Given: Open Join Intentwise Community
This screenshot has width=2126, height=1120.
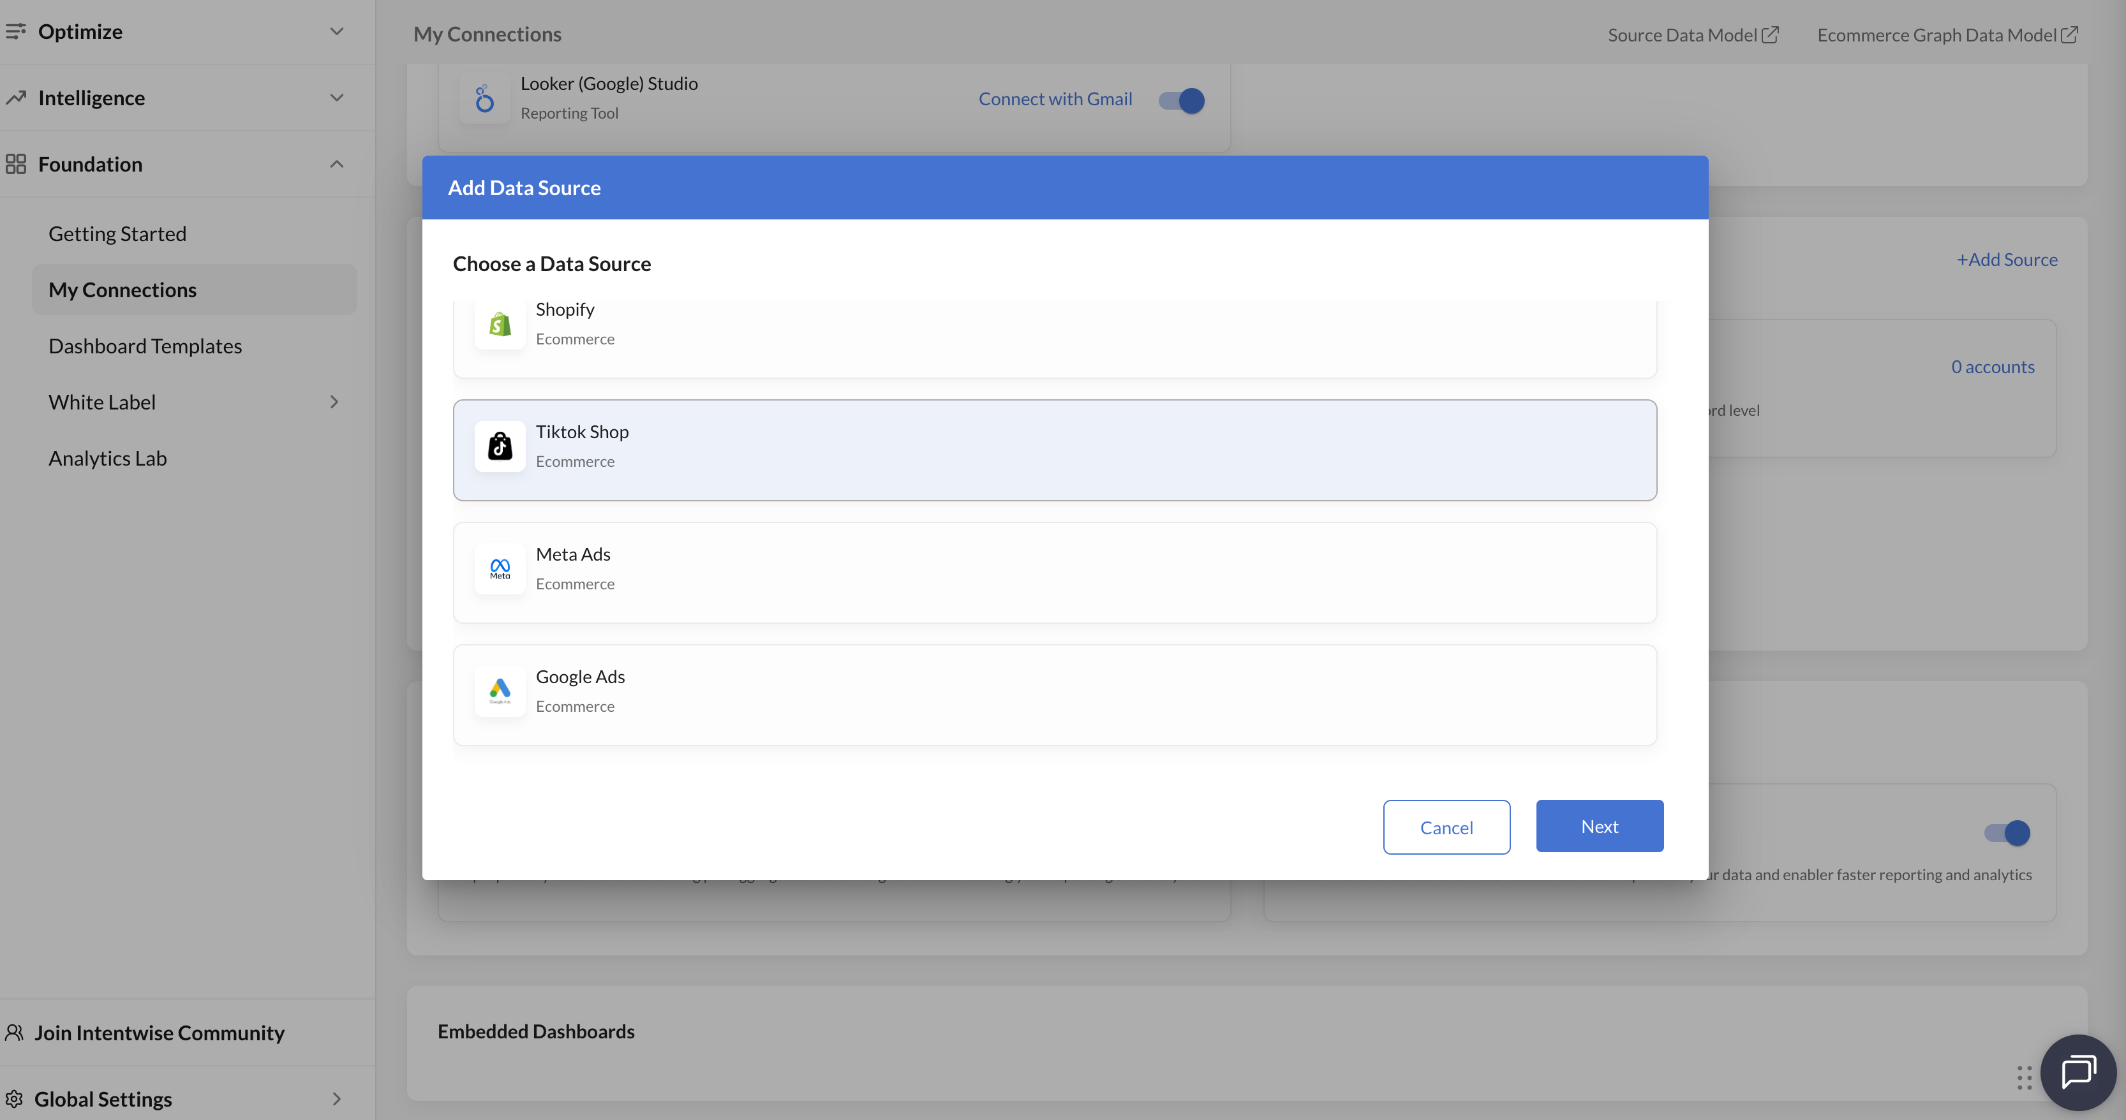Looking at the screenshot, I should click(x=160, y=1033).
